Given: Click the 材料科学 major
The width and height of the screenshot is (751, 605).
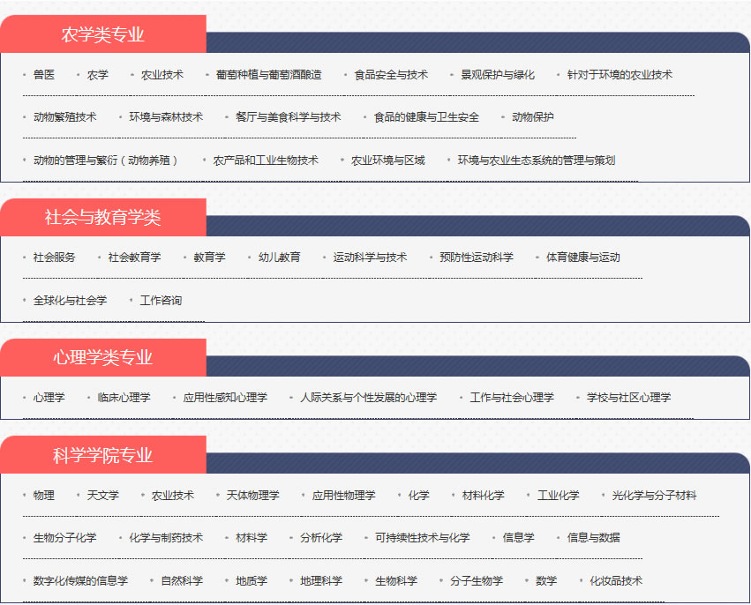Looking at the screenshot, I should click(x=252, y=538).
